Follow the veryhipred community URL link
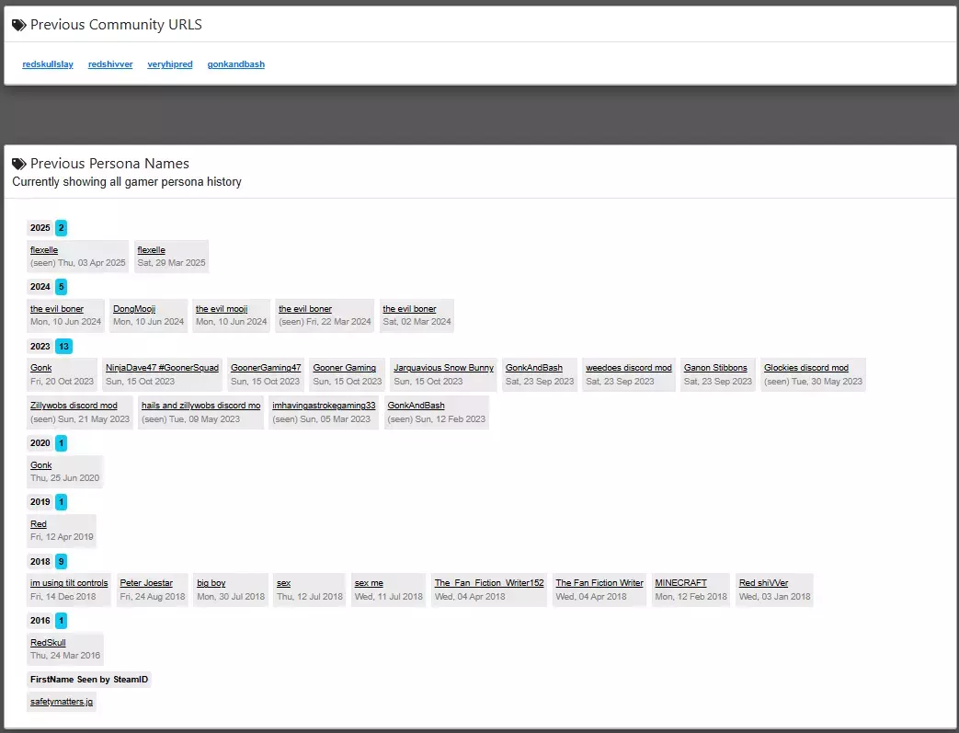 pos(170,64)
